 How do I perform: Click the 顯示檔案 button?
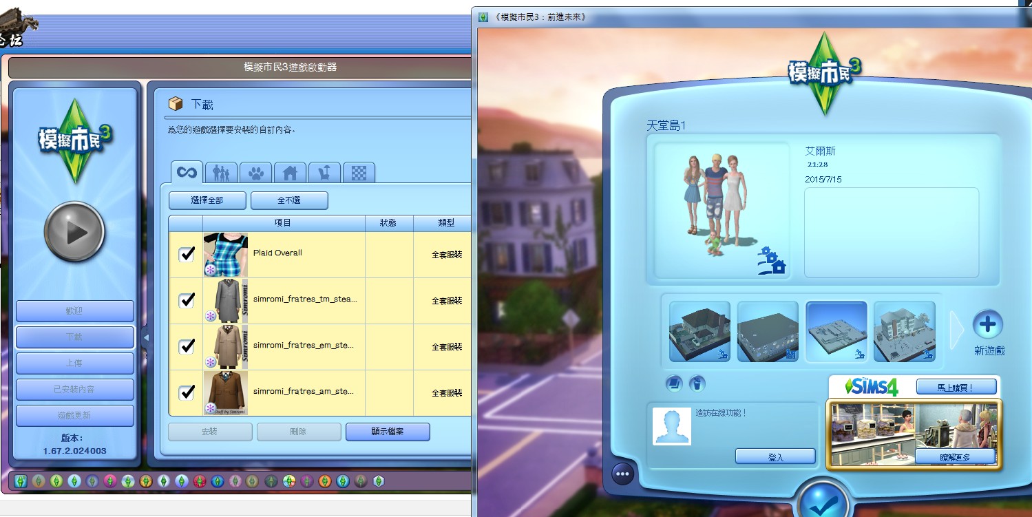pyautogui.click(x=388, y=432)
